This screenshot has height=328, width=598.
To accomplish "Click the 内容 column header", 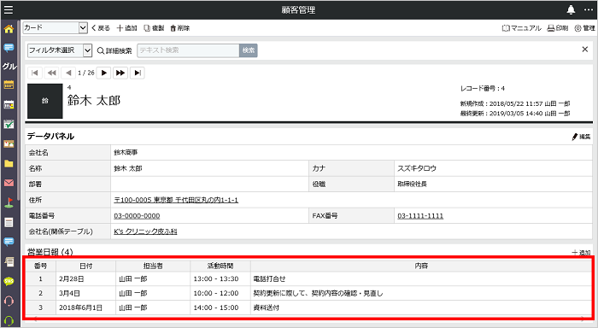I will tap(421, 266).
